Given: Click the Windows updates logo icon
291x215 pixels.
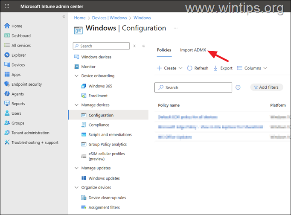Looking at the screenshot, I should [x=84, y=178].
